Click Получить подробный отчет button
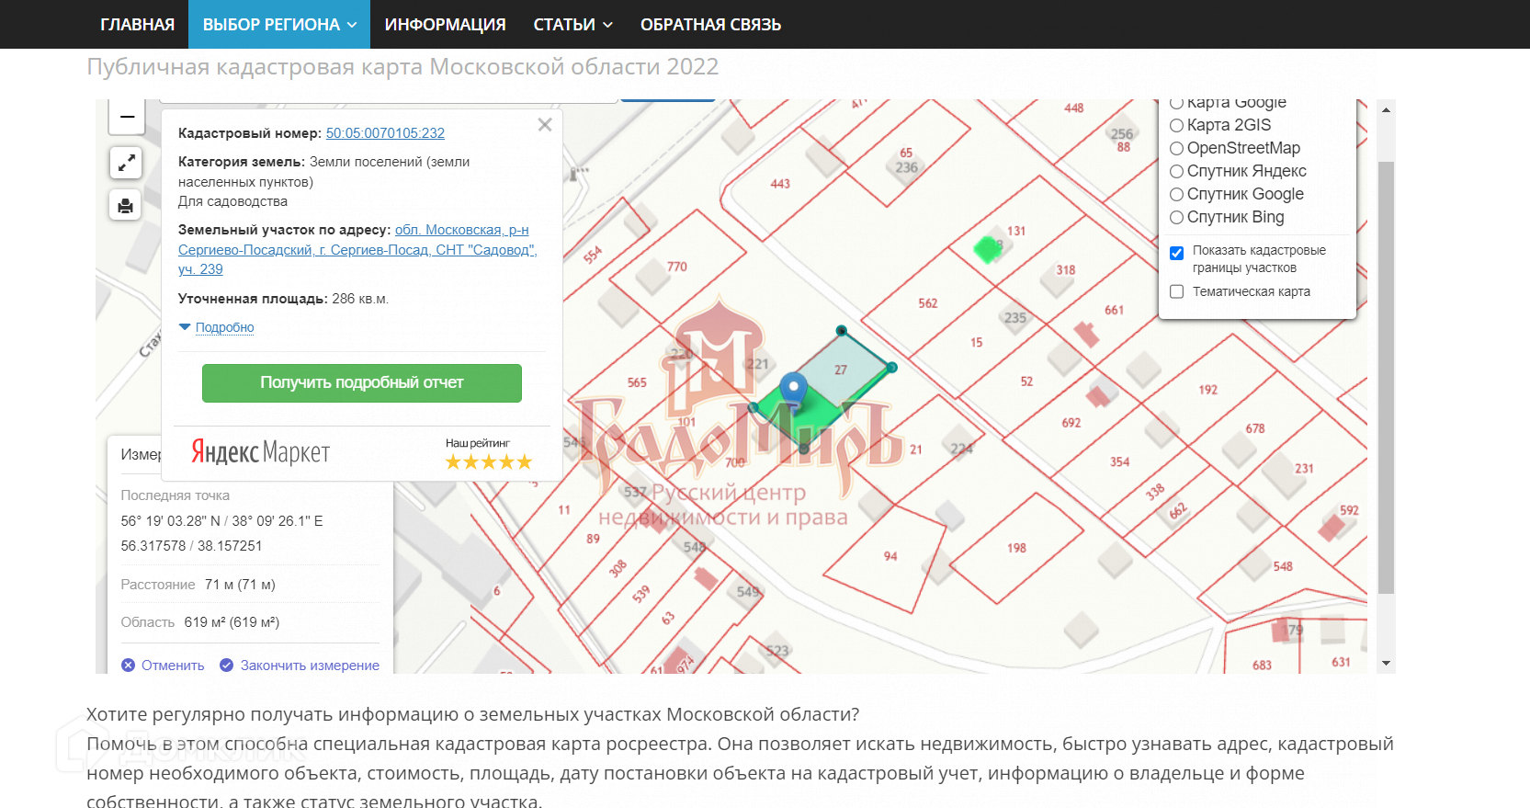Screen dimensions: 1530x808 click(x=362, y=383)
